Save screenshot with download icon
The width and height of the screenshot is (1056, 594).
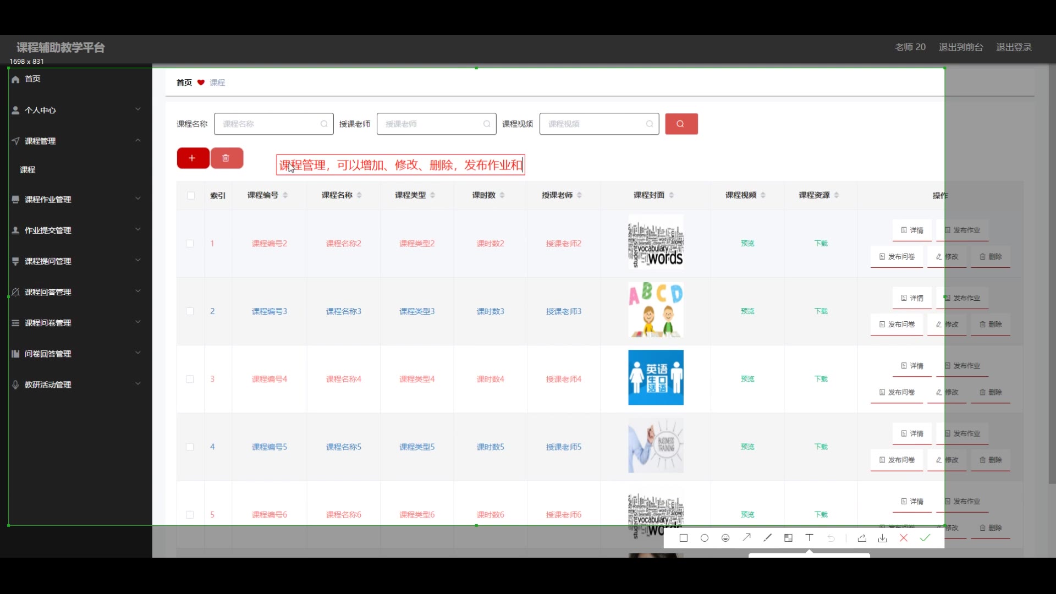(x=882, y=538)
